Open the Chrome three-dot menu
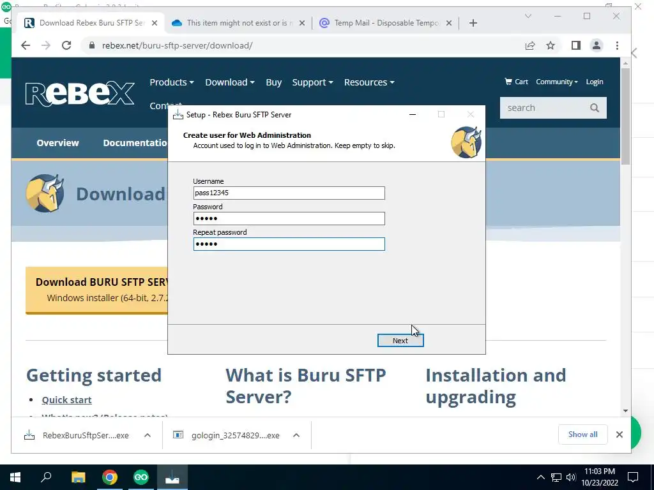The image size is (654, 490). [x=618, y=45]
